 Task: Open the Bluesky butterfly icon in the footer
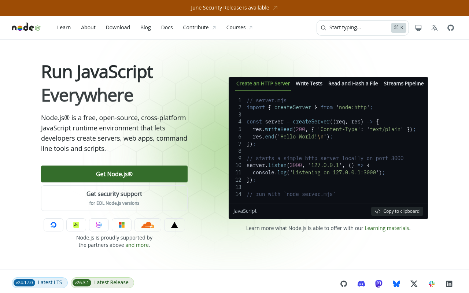coord(396,283)
